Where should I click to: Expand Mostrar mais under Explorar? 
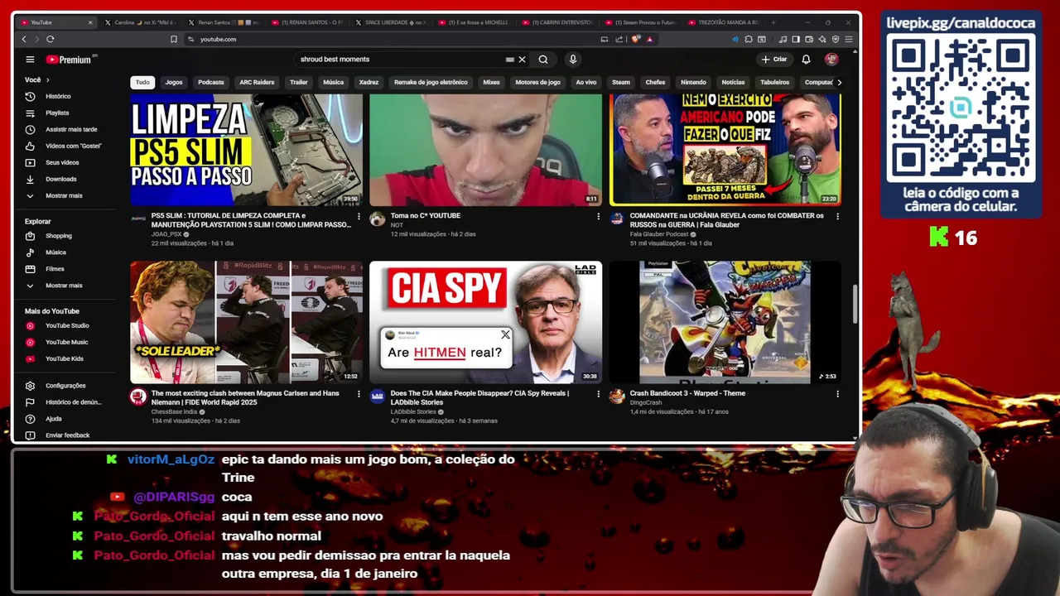tap(63, 286)
